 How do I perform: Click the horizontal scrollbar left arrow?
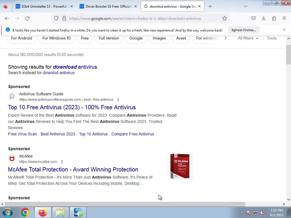[x=2, y=204]
